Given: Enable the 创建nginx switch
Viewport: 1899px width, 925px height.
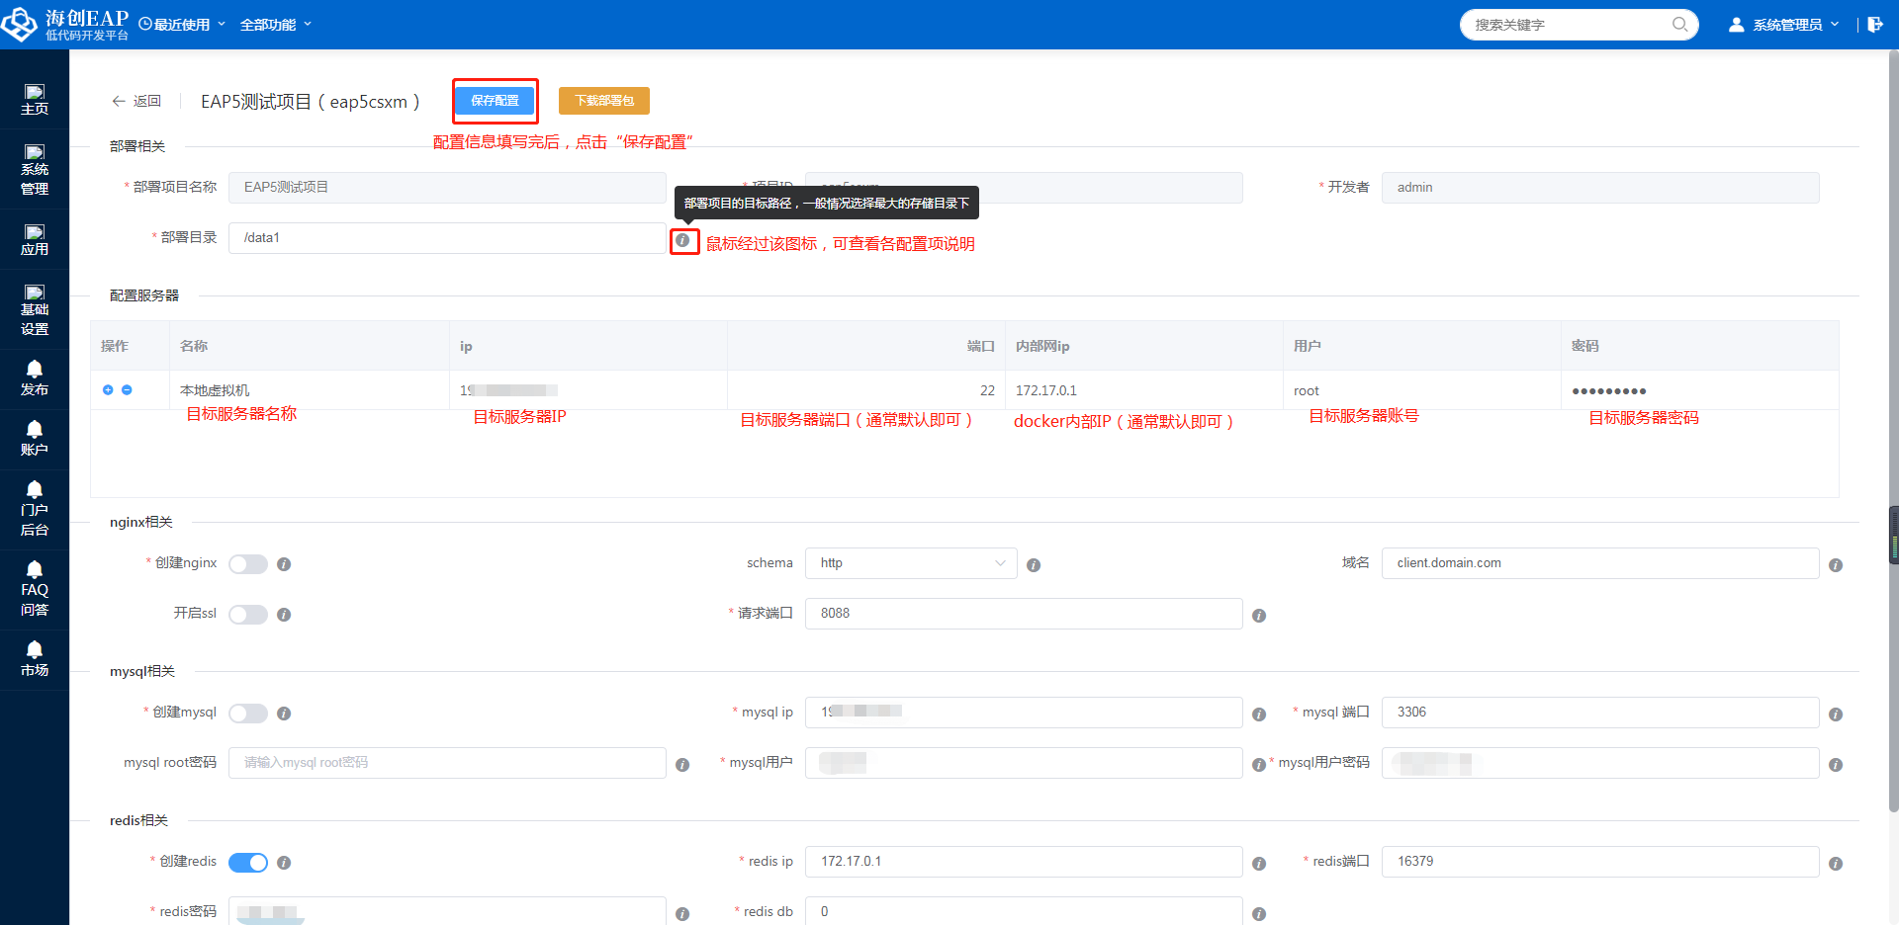Looking at the screenshot, I should [x=248, y=564].
